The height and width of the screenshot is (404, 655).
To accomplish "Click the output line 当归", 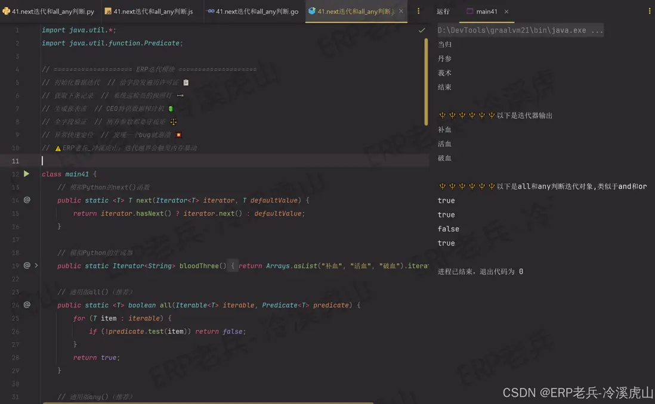I will (444, 44).
